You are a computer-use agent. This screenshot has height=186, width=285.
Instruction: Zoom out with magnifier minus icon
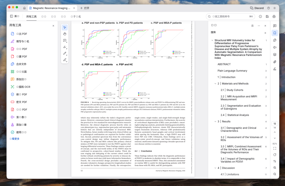(x=275, y=174)
